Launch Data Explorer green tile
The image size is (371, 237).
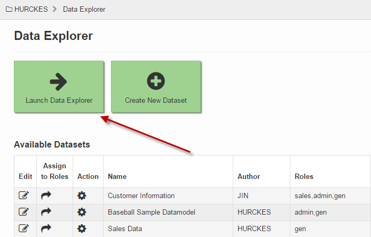[x=59, y=87]
